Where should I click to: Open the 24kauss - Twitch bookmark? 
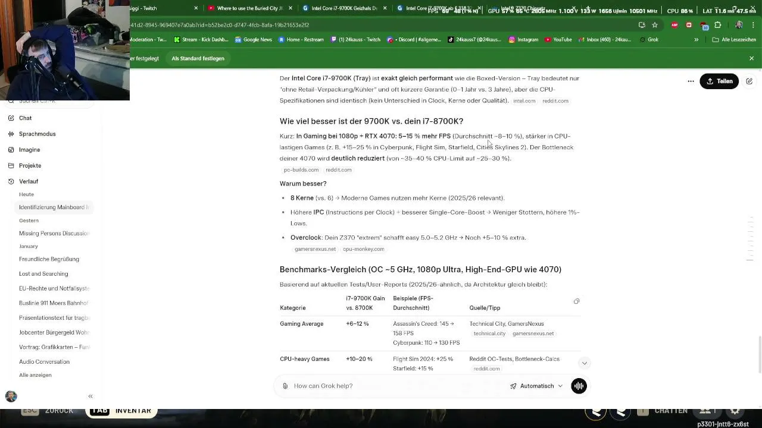click(x=355, y=40)
